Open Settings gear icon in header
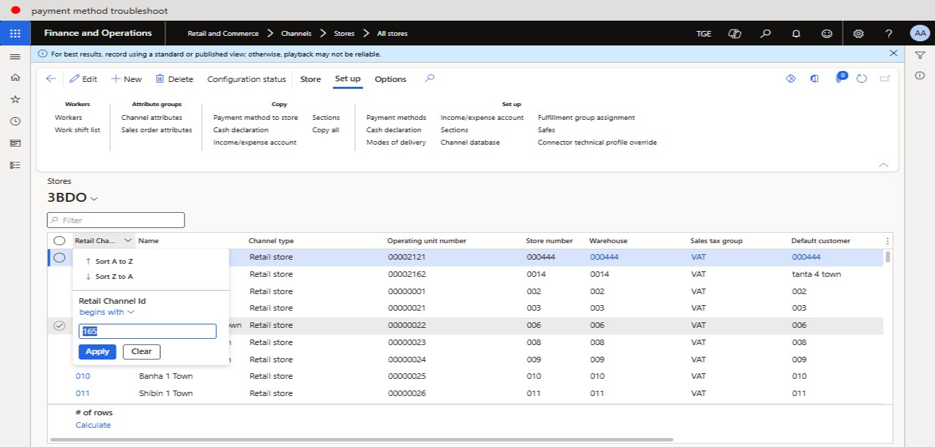The width and height of the screenshot is (935, 447). pyautogui.click(x=858, y=33)
